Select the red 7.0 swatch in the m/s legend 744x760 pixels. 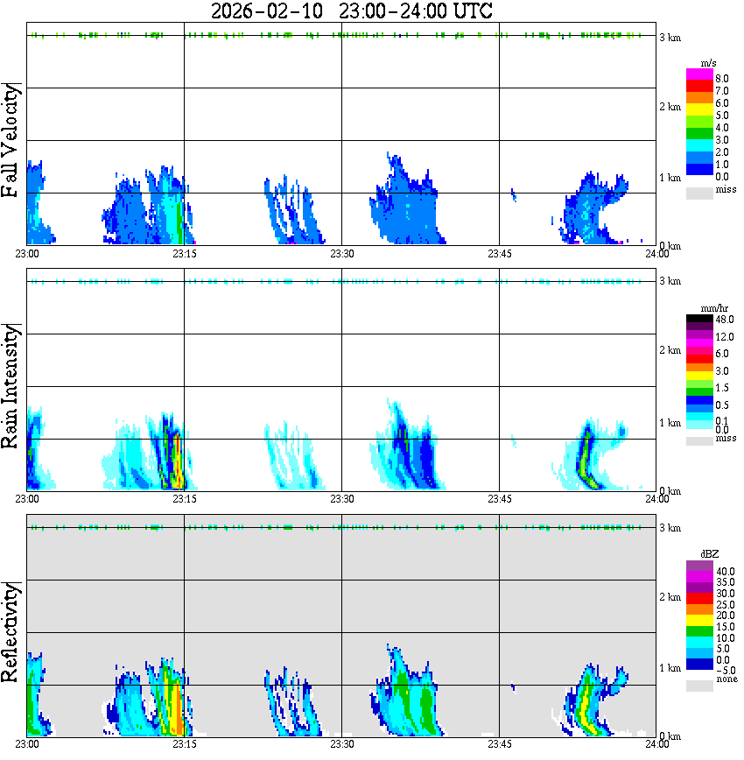(x=699, y=87)
